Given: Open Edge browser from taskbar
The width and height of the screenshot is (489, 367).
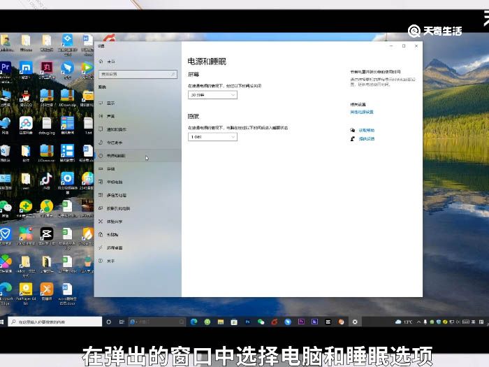Looking at the screenshot, I should (194, 322).
